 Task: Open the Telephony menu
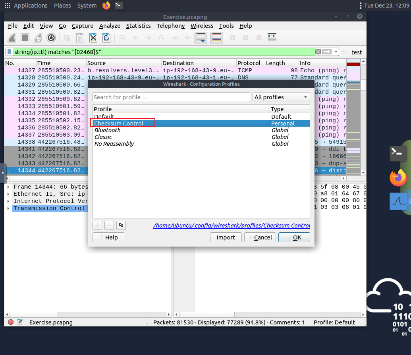[x=171, y=26]
